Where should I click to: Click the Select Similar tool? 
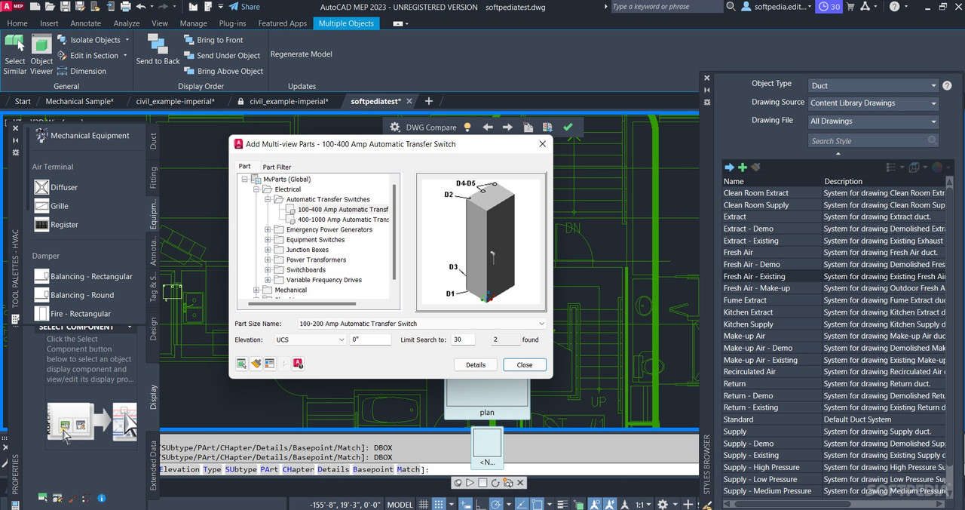pyautogui.click(x=15, y=54)
